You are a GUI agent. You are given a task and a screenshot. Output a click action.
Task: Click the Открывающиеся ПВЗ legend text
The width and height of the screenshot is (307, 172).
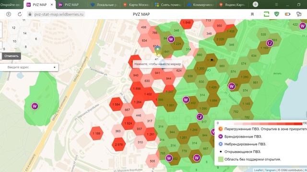243,152
